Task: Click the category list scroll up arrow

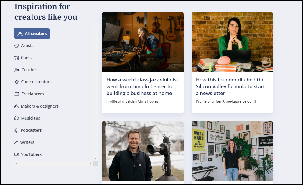Action: click(95, 31)
